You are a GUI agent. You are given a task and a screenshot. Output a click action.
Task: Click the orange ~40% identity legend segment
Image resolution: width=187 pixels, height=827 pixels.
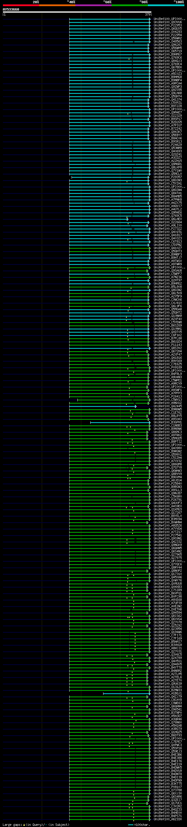(57, 5)
